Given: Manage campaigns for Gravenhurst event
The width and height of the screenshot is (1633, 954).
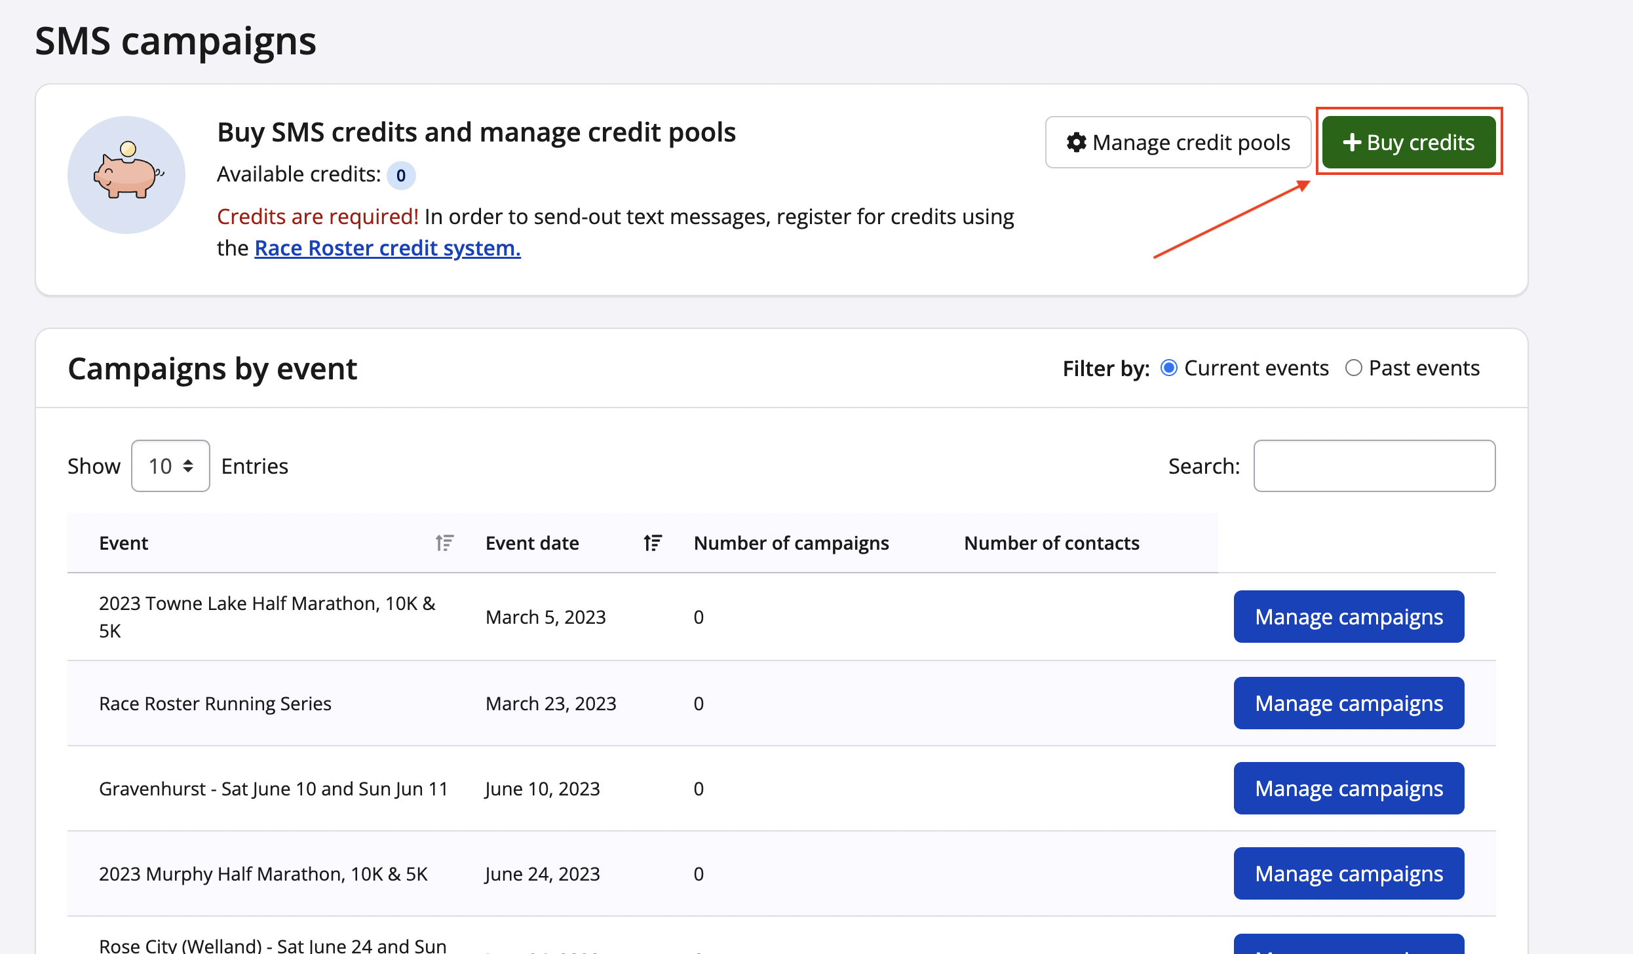Looking at the screenshot, I should click(x=1349, y=788).
